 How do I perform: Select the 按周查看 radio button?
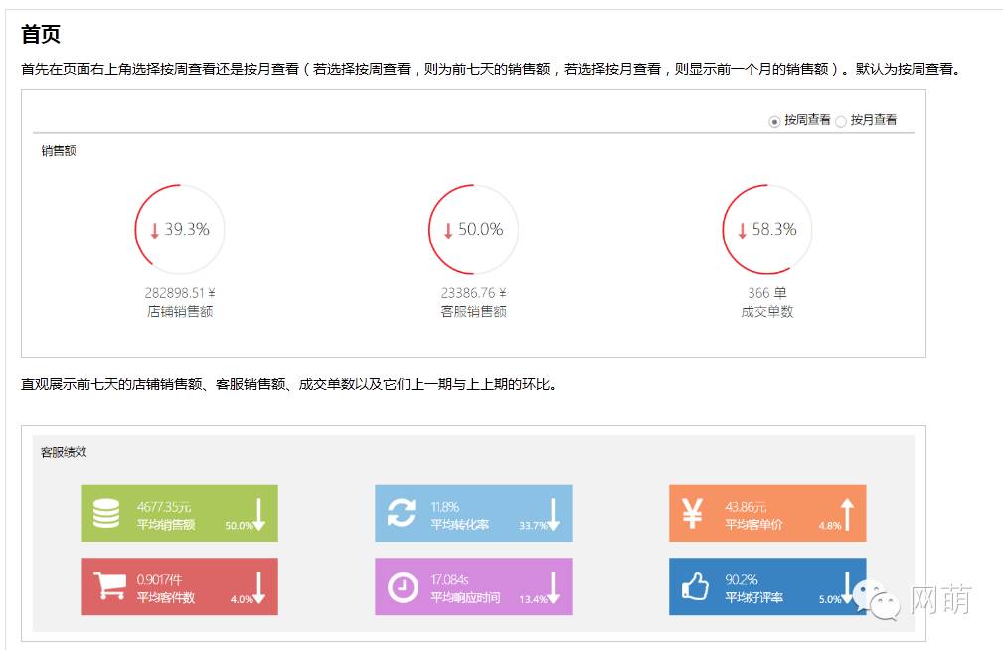[774, 121]
